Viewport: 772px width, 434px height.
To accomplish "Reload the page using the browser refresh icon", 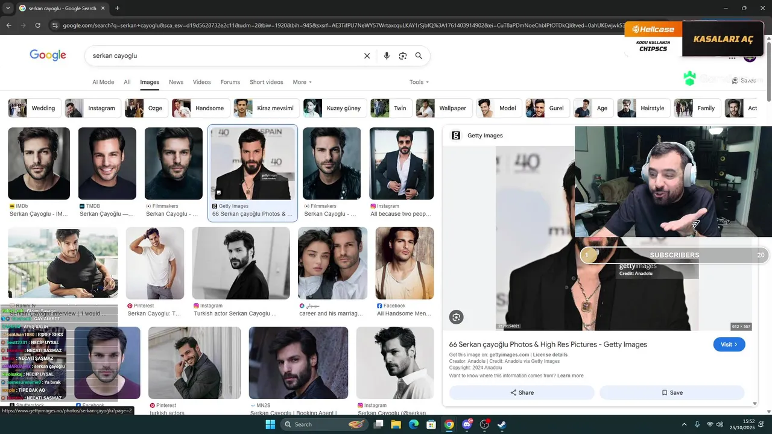I will click(37, 25).
